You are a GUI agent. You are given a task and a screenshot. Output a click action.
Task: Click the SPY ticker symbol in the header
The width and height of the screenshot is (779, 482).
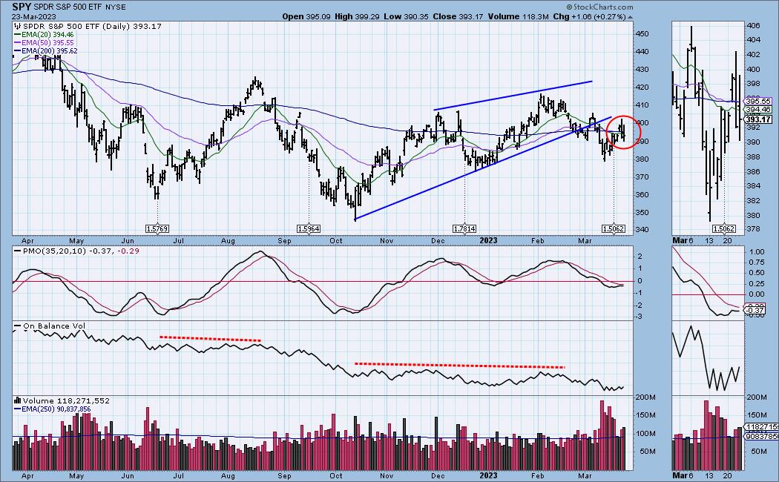click(x=22, y=7)
